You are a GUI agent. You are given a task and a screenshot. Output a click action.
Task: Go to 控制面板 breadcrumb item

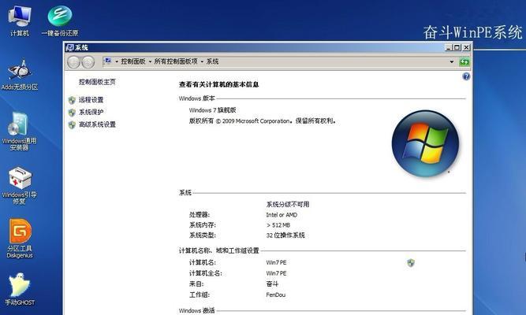coord(133,61)
